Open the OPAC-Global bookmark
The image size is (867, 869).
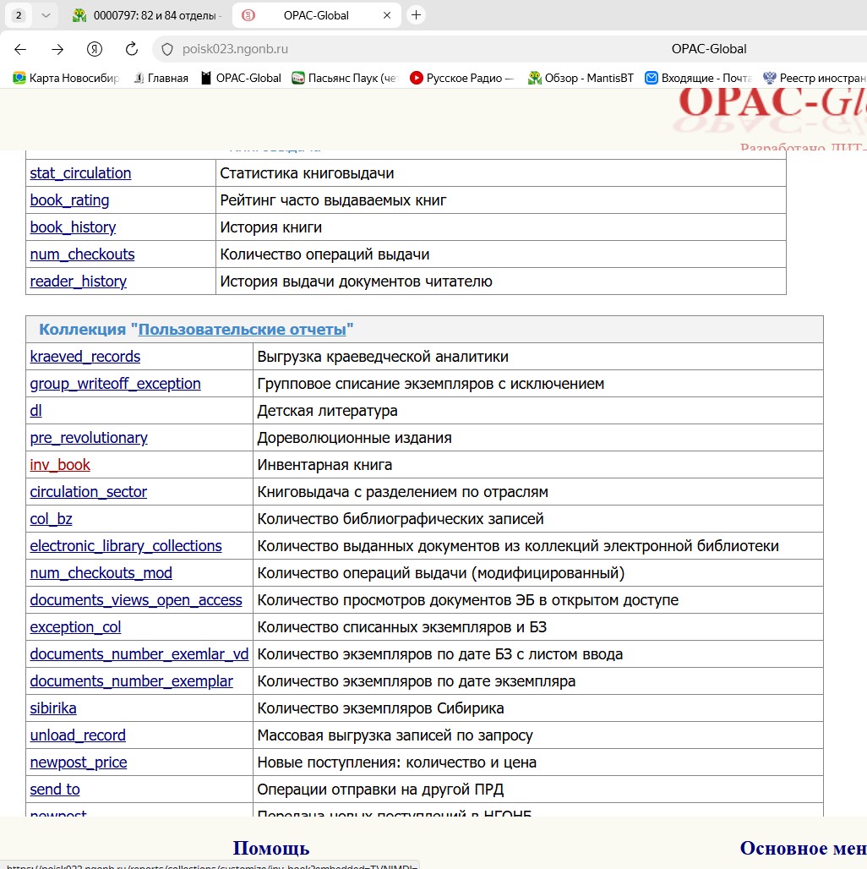[x=241, y=78]
